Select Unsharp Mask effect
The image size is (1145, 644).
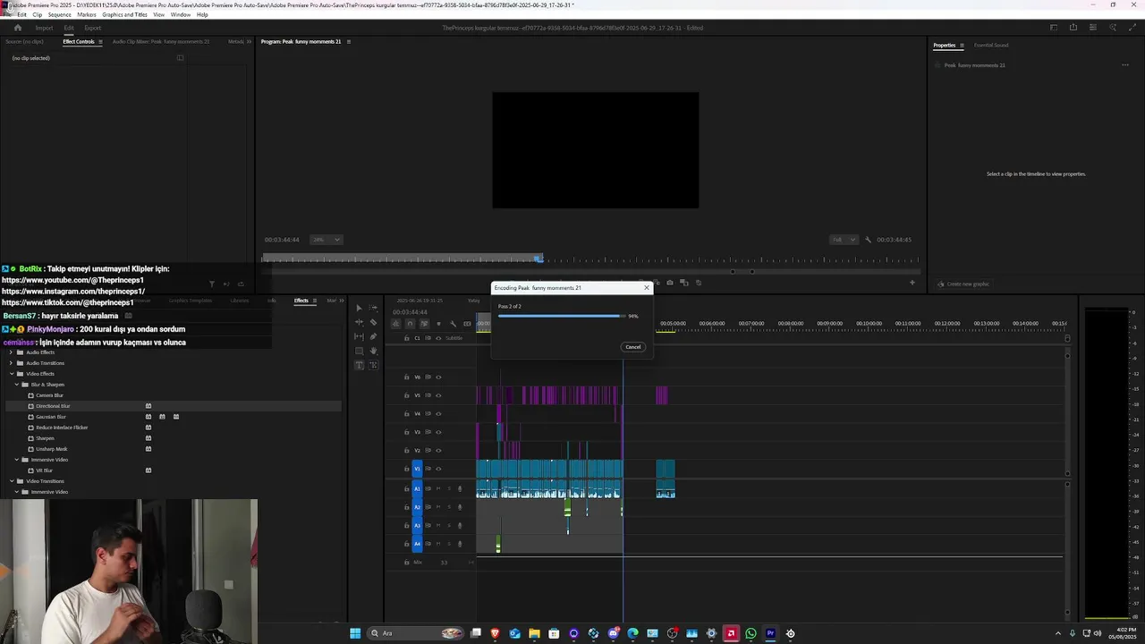pyautogui.click(x=51, y=449)
